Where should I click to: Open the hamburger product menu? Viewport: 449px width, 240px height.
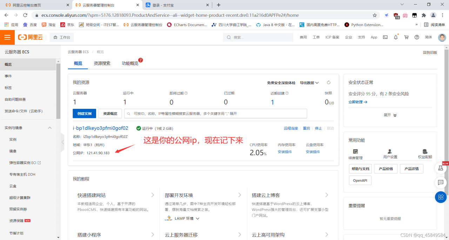[7, 37]
